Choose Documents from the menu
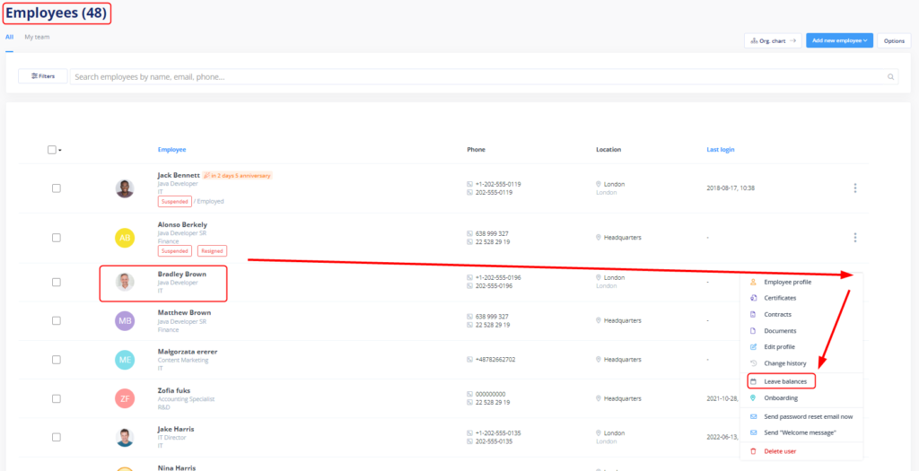 (780, 330)
